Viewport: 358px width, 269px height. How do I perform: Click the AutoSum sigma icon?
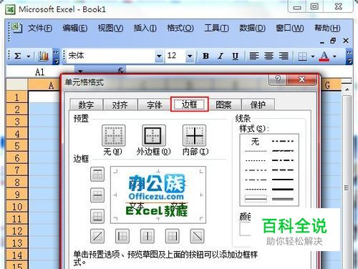point(17,57)
